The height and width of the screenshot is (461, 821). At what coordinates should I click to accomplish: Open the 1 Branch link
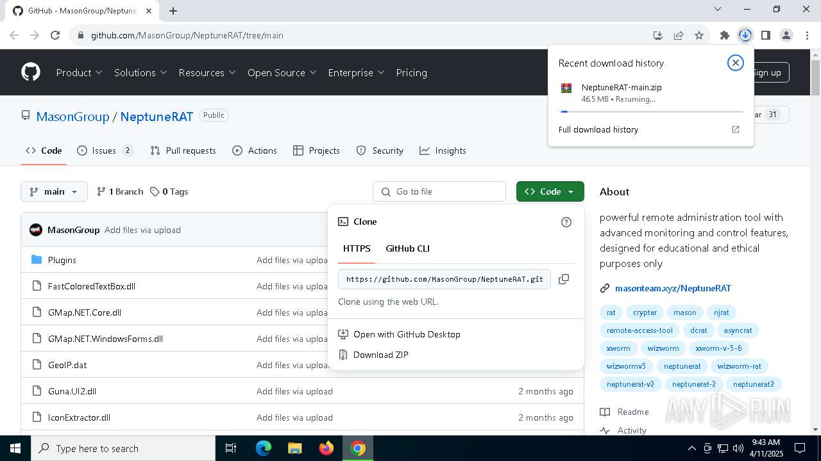click(120, 191)
